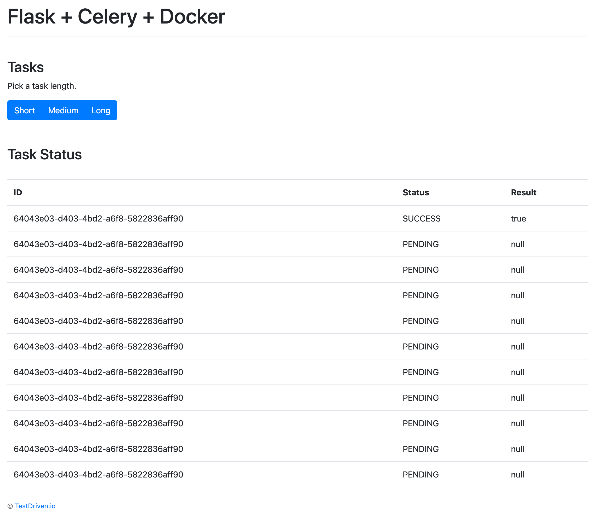
Task: Click the Short task button
Action: (24, 110)
